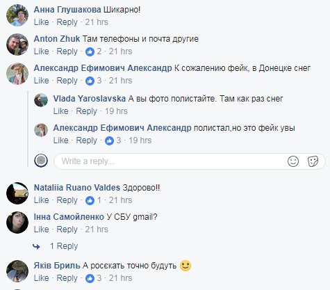Viewport: 330px width, 290px height.
Task: Like Анна Глушакова's 'Шикарно!' comment
Action: pos(42,22)
